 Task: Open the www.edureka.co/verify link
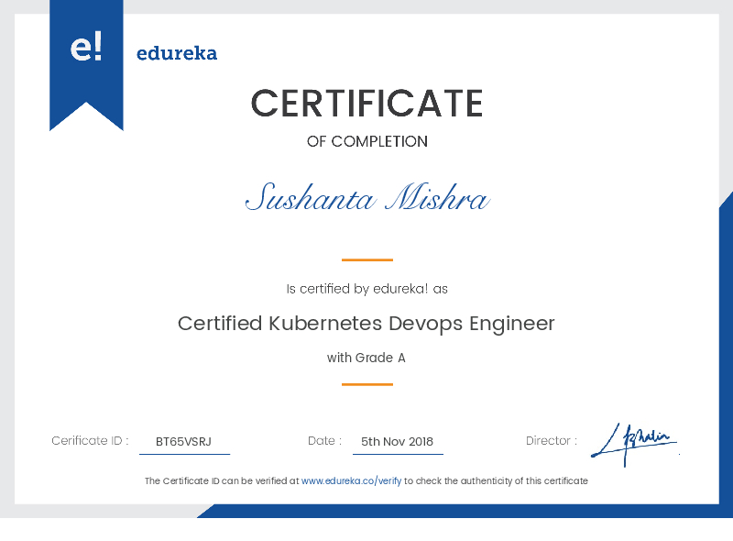351,480
